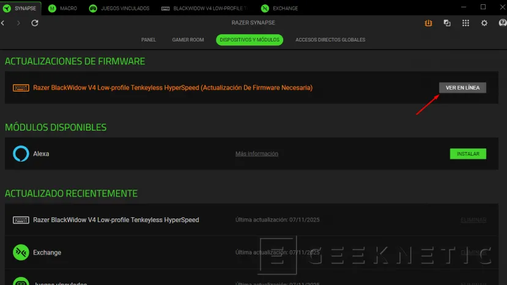Image resolution: width=507 pixels, height=285 pixels.
Task: Click Última actualización date in Exchange row
Action: (x=278, y=253)
